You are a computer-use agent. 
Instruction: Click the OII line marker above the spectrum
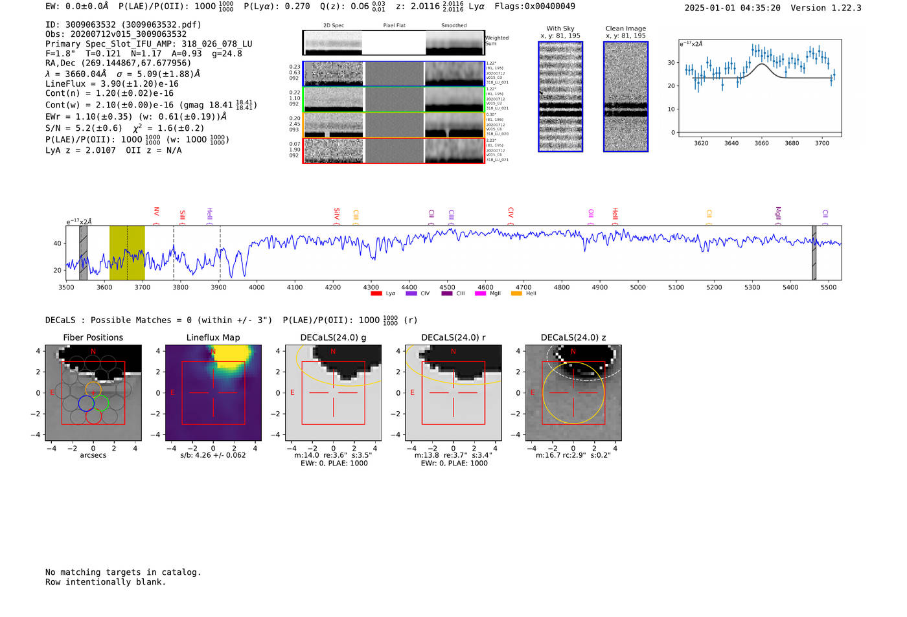(x=590, y=216)
